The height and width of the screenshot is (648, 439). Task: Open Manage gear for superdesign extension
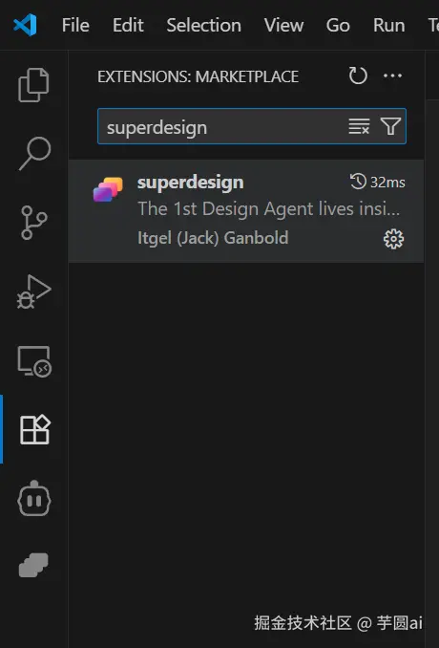(x=393, y=239)
